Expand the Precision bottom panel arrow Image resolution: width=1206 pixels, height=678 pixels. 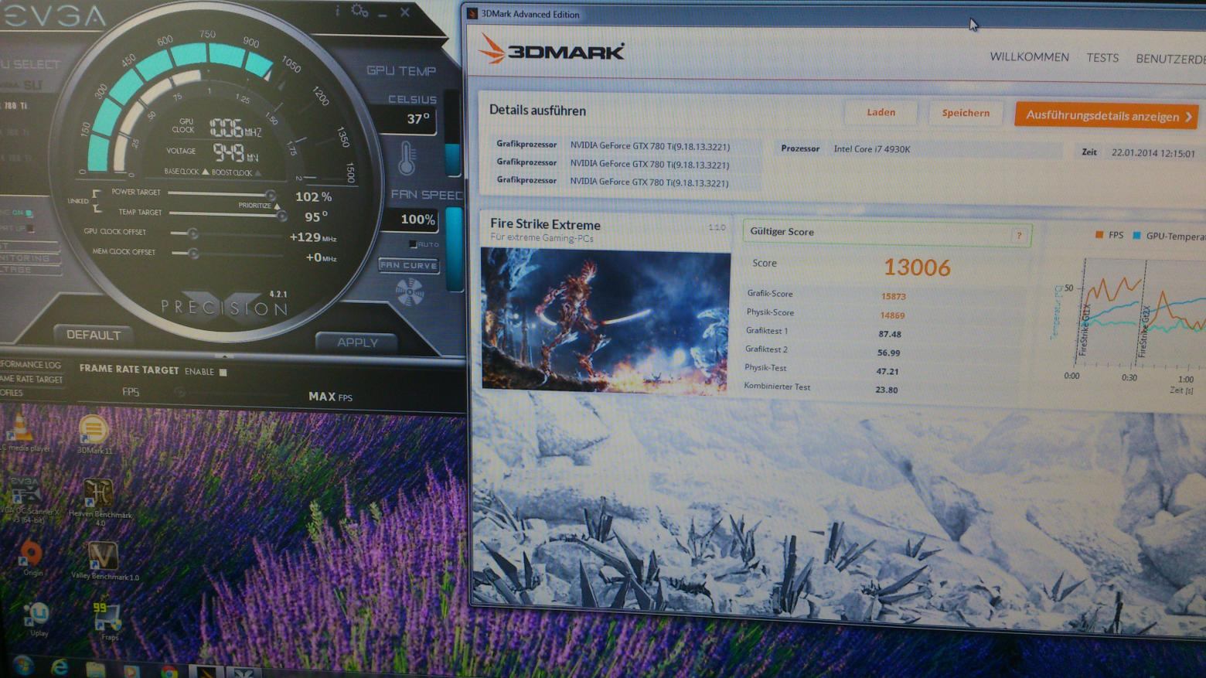point(224,356)
